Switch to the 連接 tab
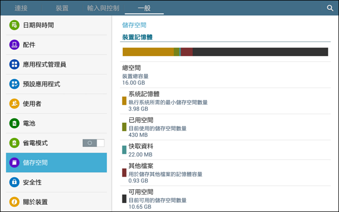The image size is (339, 212). (x=21, y=8)
